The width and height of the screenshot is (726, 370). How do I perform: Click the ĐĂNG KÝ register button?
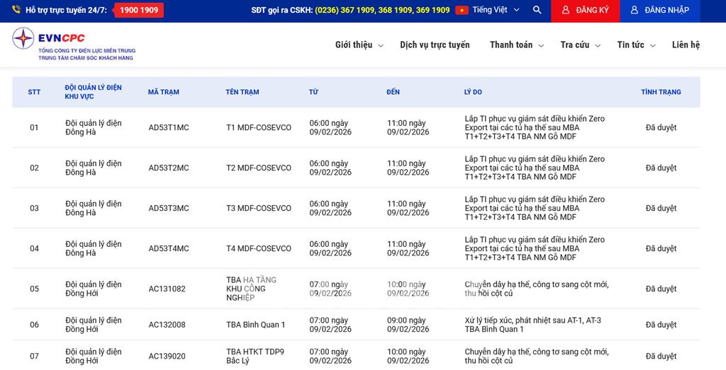pyautogui.click(x=585, y=11)
